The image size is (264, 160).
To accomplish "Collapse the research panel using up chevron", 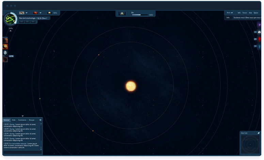I will 11,31.
